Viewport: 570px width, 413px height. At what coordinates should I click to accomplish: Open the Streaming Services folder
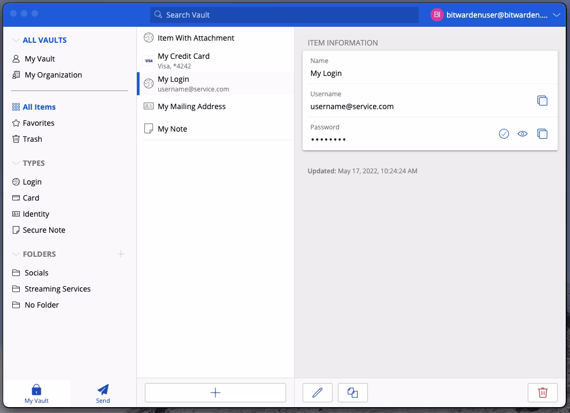pyautogui.click(x=57, y=289)
